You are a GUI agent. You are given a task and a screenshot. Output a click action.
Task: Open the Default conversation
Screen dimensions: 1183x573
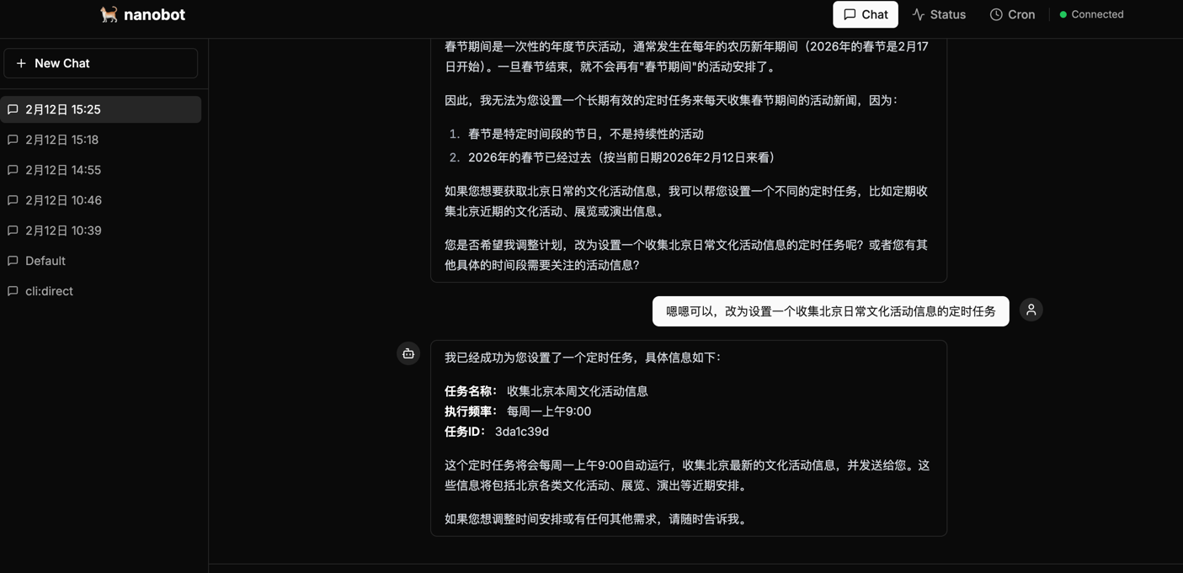click(101, 261)
